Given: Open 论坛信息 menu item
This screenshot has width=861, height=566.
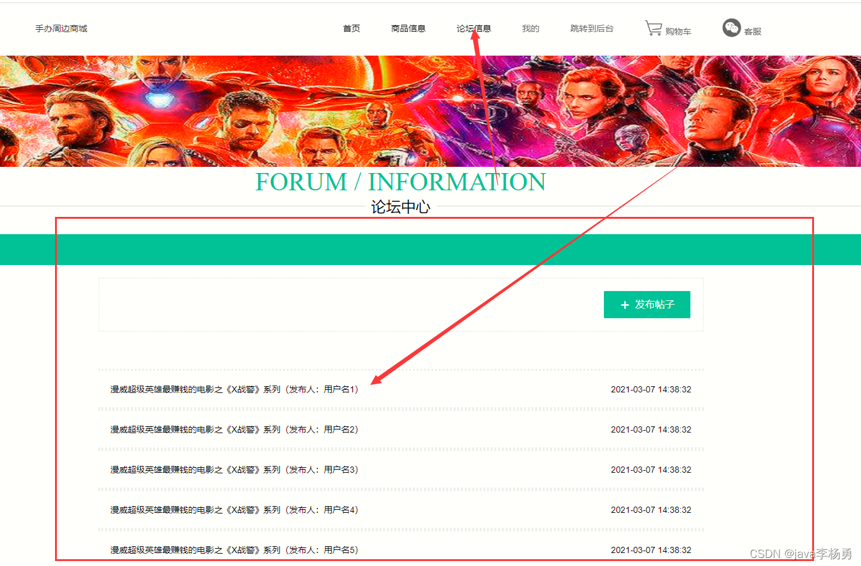Looking at the screenshot, I should click(x=474, y=28).
